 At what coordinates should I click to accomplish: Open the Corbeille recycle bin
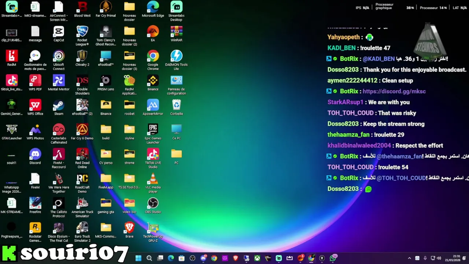tap(176, 107)
